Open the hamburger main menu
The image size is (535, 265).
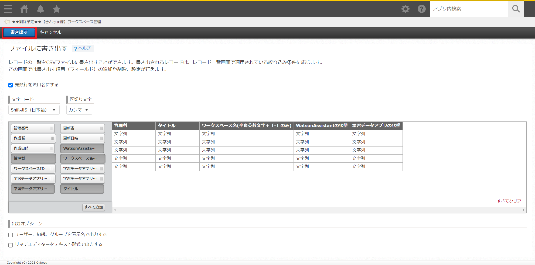click(8, 9)
